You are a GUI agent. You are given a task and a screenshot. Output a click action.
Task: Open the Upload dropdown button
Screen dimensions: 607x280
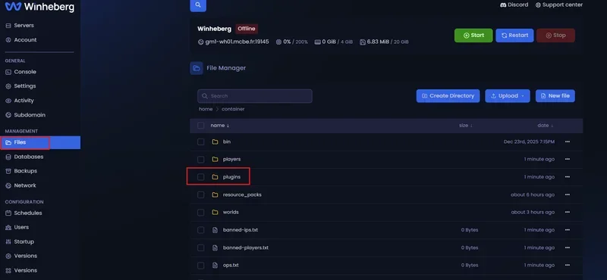507,96
